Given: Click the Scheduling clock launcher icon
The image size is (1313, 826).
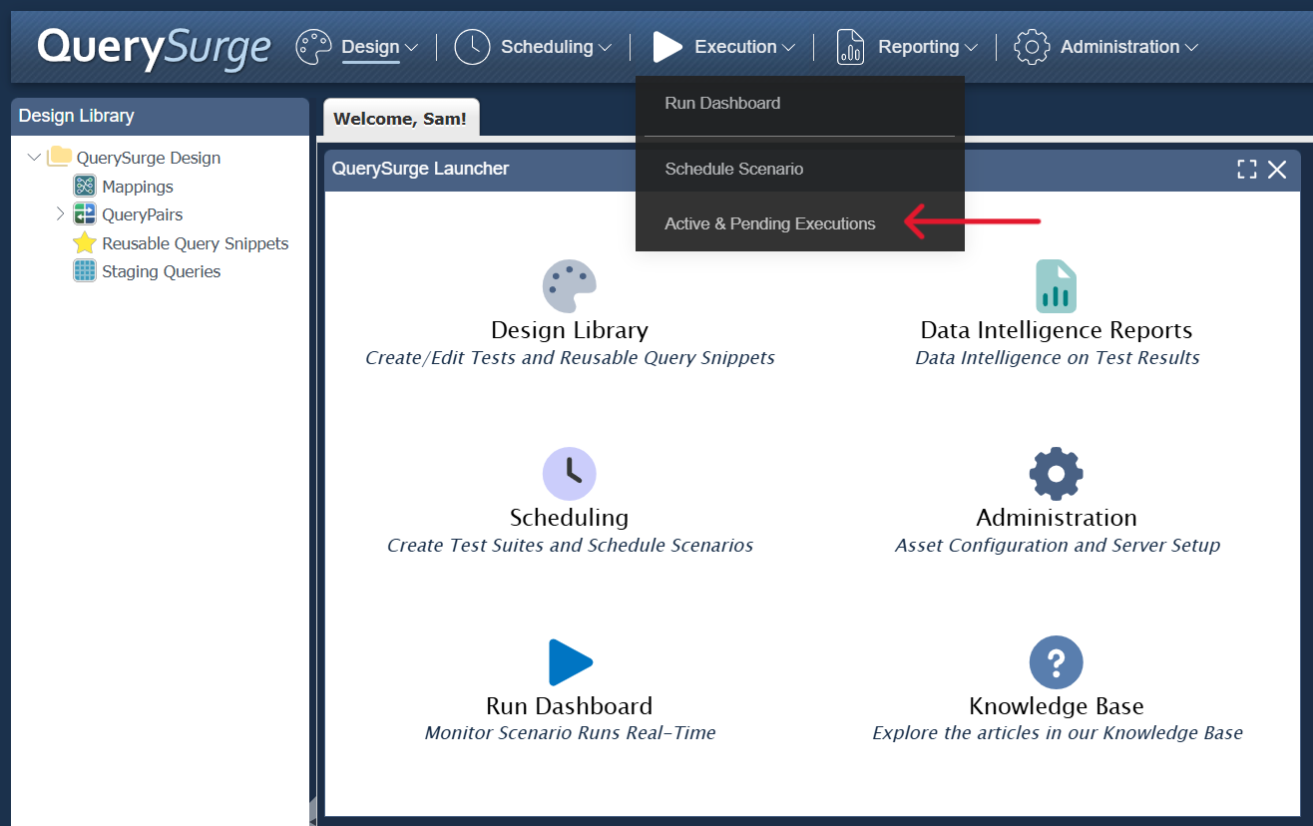Looking at the screenshot, I should [x=570, y=474].
